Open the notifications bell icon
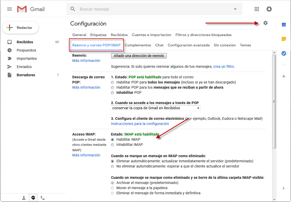The height and width of the screenshot is (202, 291). point(269,9)
